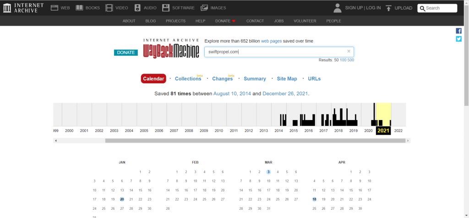Open the Video section icon
Screen dimensions: 469x218
(109, 8)
